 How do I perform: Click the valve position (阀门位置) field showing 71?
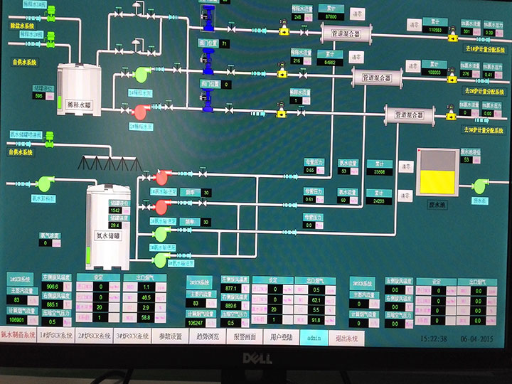(x=225, y=44)
